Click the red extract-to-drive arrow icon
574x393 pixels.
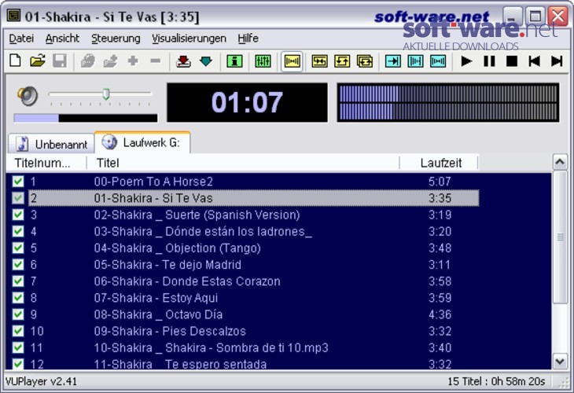183,61
